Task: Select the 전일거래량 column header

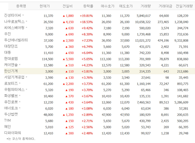Action: [x=184, y=6]
